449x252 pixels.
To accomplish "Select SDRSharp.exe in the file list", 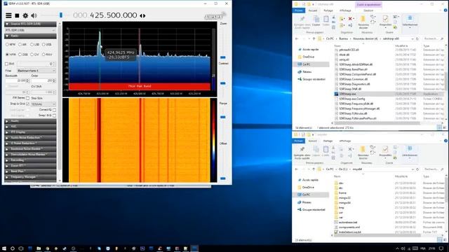I will coord(347,94).
